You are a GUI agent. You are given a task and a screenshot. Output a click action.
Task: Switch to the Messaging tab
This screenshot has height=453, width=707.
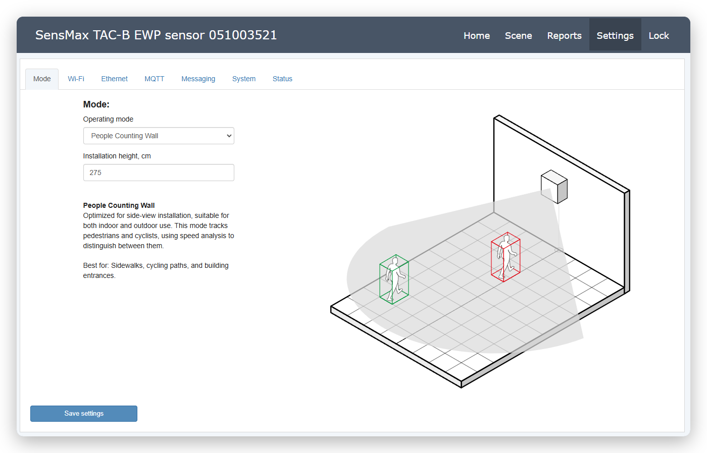tap(198, 79)
